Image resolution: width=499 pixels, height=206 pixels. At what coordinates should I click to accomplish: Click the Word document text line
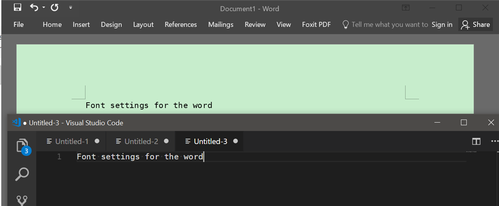coord(149,105)
